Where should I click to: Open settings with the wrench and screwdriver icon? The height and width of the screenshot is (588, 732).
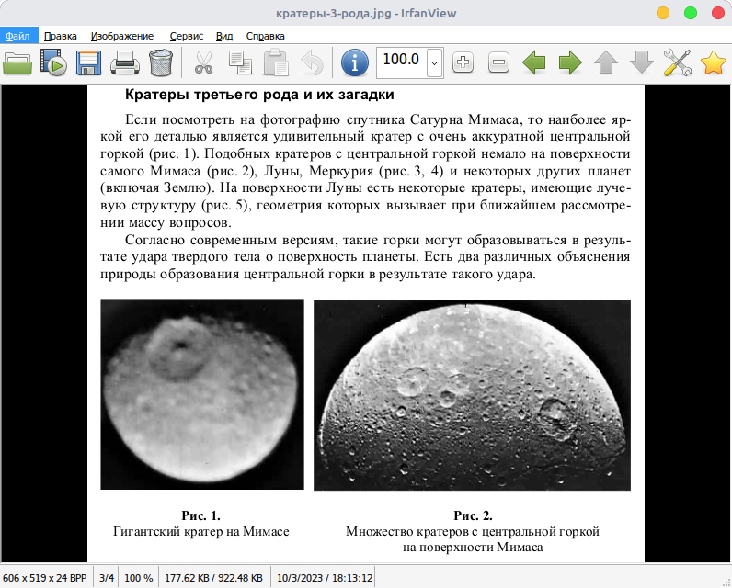tap(678, 62)
